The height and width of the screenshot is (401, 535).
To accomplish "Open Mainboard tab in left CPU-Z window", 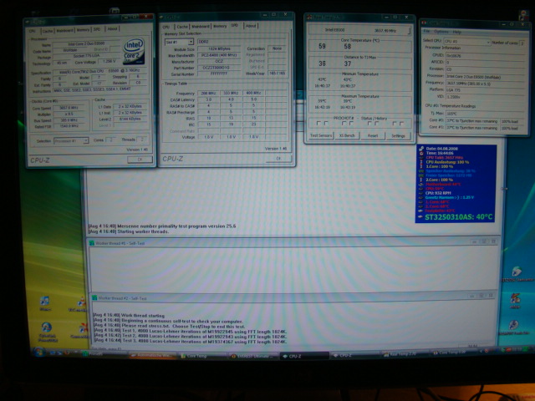I will (65, 30).
